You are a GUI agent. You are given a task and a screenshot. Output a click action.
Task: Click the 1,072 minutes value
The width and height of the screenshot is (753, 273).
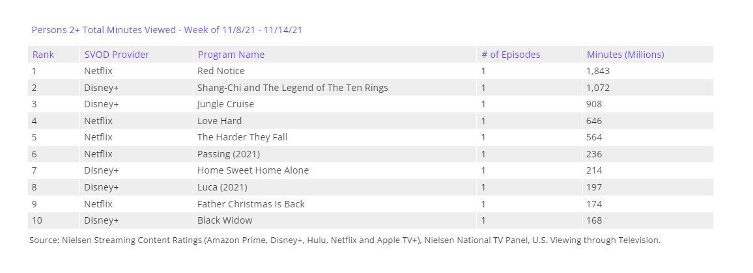tap(598, 88)
